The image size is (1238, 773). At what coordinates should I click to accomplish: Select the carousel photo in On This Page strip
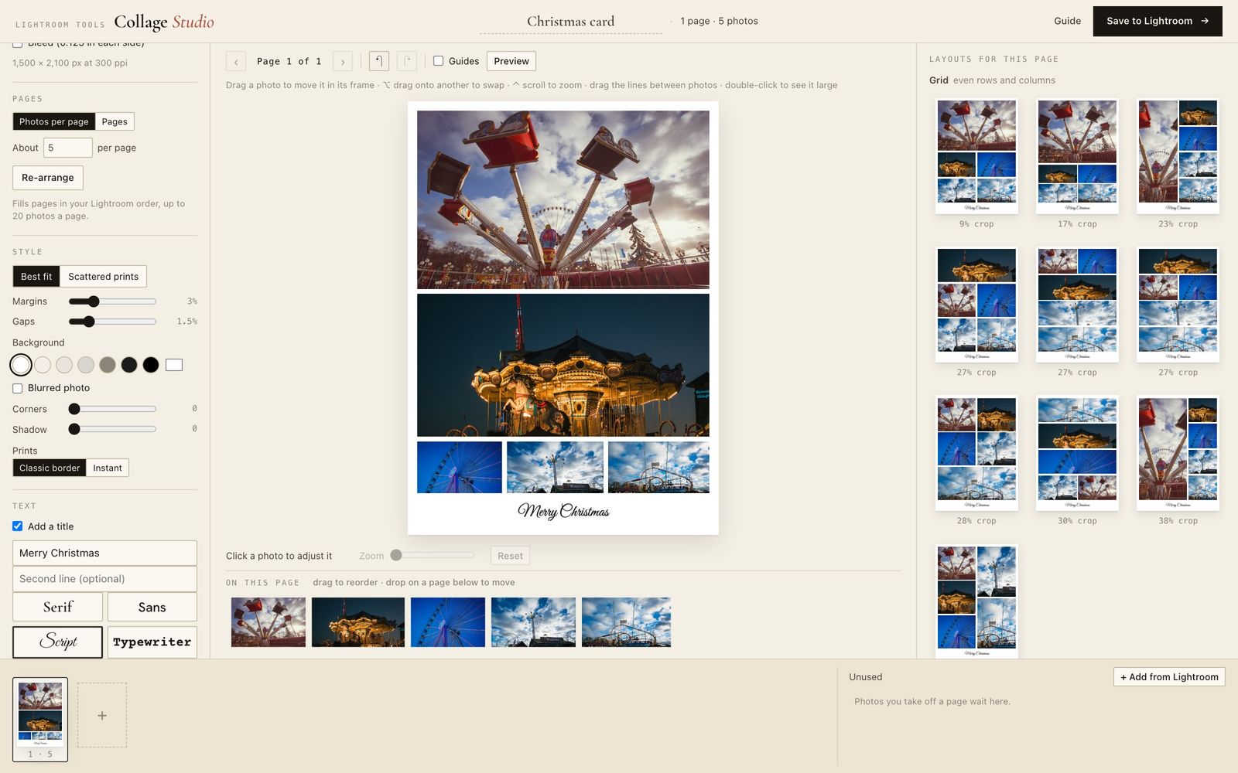coord(358,622)
